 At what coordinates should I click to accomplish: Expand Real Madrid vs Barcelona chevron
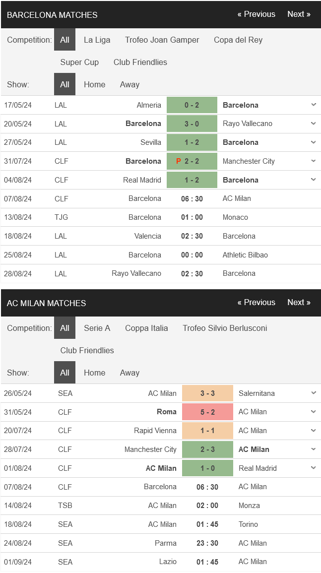click(313, 180)
